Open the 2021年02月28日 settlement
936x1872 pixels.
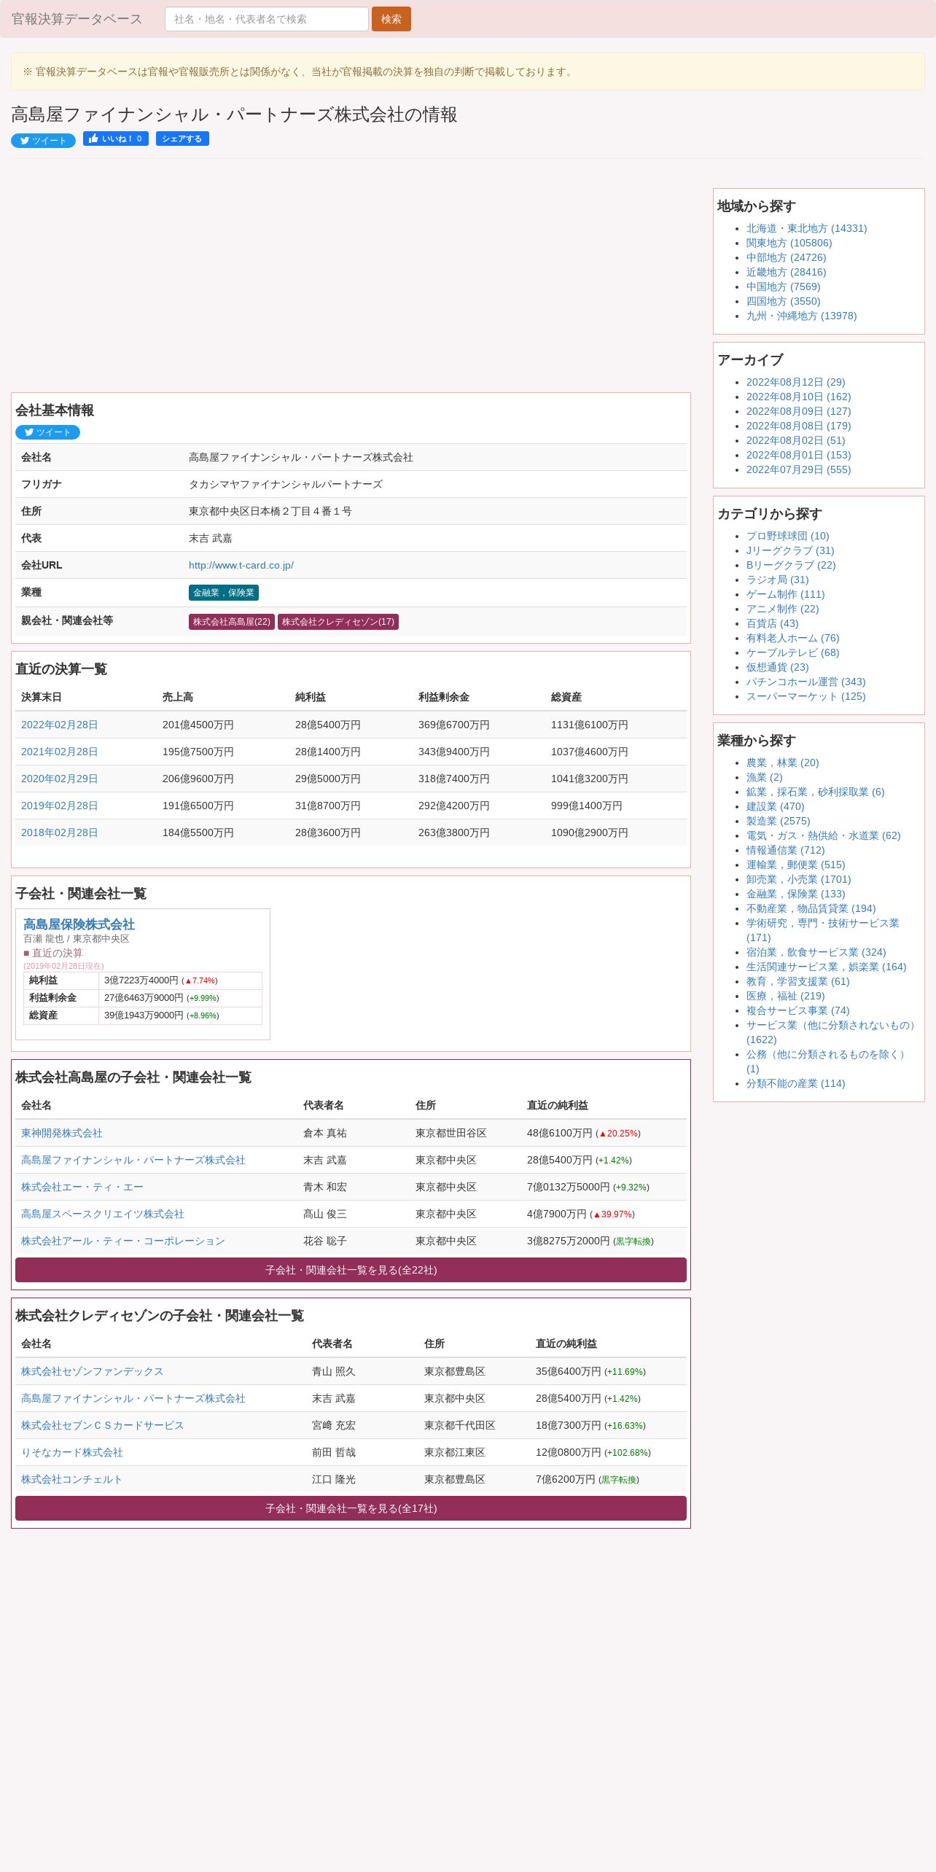(59, 752)
